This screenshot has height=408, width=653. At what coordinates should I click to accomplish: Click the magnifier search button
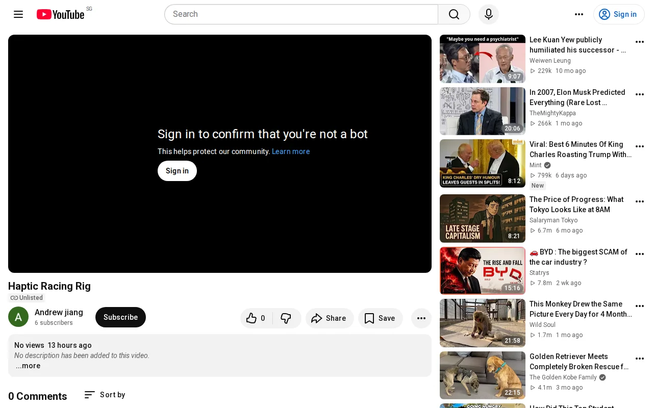[454, 14]
